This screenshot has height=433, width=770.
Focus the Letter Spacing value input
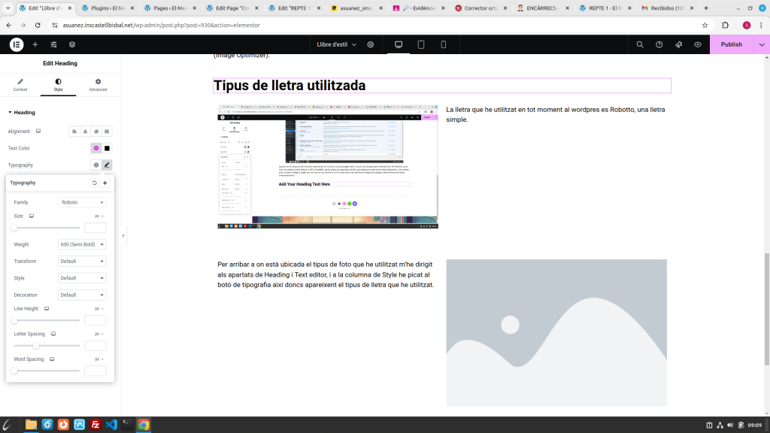coord(95,346)
